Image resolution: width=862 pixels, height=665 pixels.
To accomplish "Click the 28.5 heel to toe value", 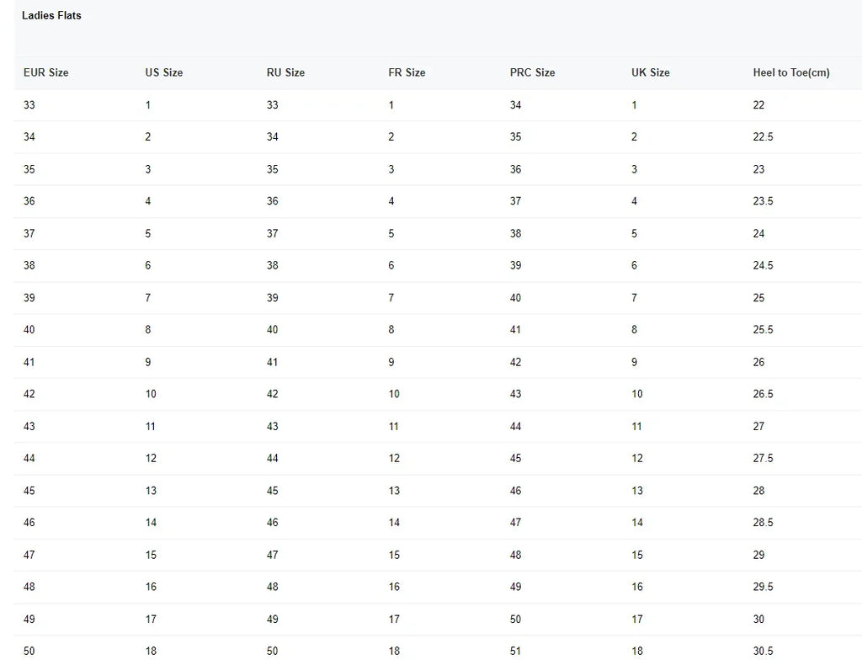I will point(763,523).
